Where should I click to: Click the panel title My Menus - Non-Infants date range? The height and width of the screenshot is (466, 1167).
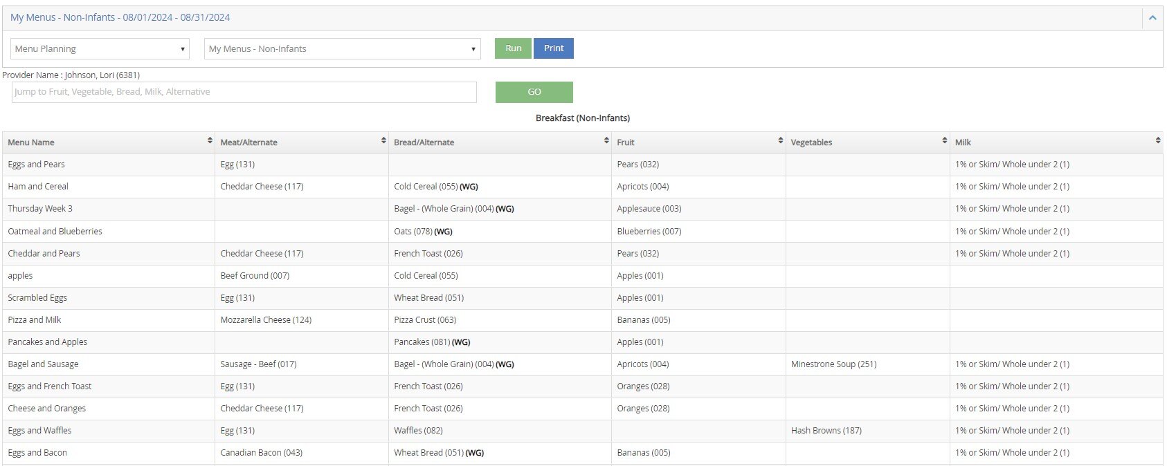coord(120,17)
